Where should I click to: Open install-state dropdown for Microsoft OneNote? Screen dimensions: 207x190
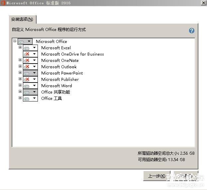[30, 61]
